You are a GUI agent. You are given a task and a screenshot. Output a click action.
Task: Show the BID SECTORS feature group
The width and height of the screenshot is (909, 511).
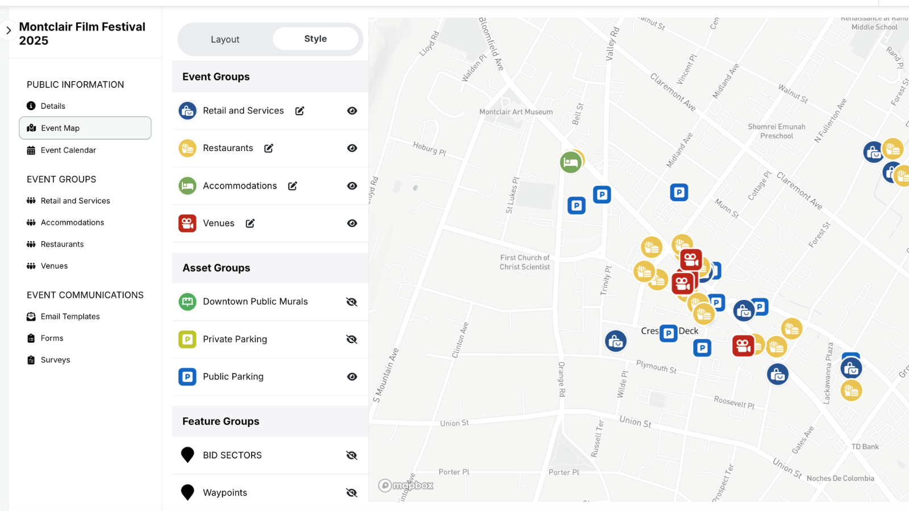pos(352,455)
